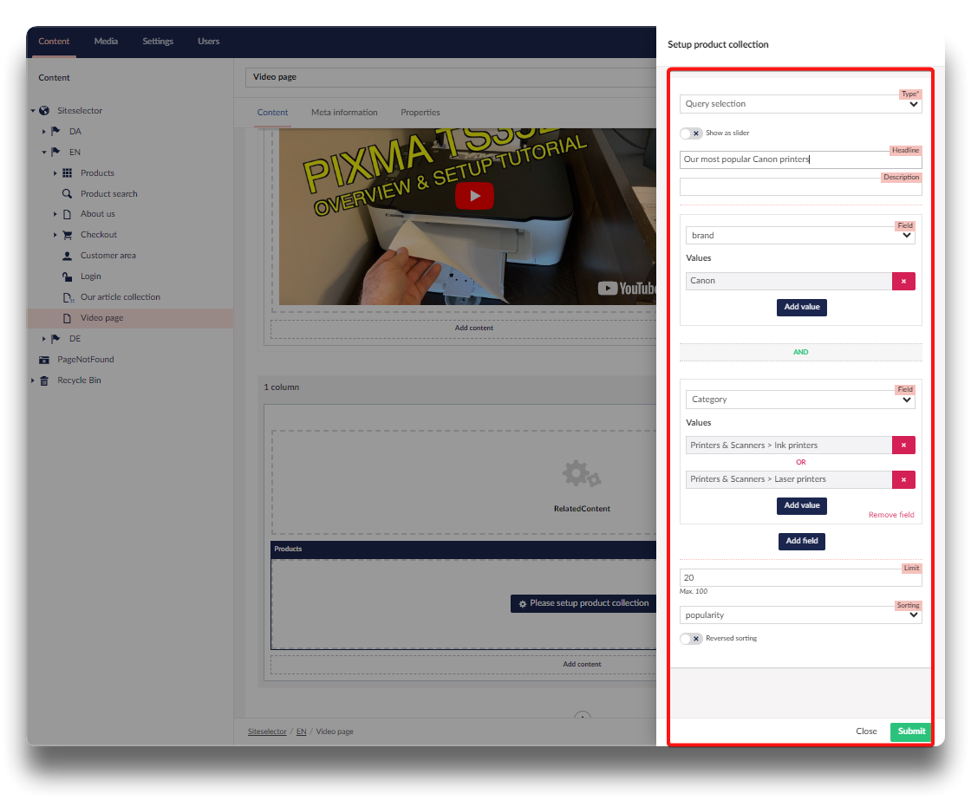Open the brand Field dropdown

(x=799, y=236)
